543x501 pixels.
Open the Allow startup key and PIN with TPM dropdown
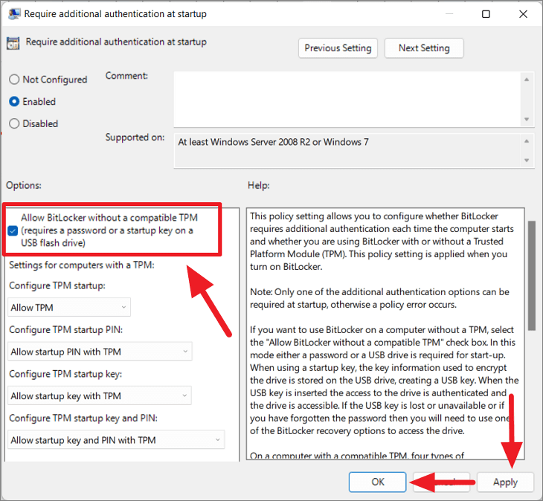116,440
